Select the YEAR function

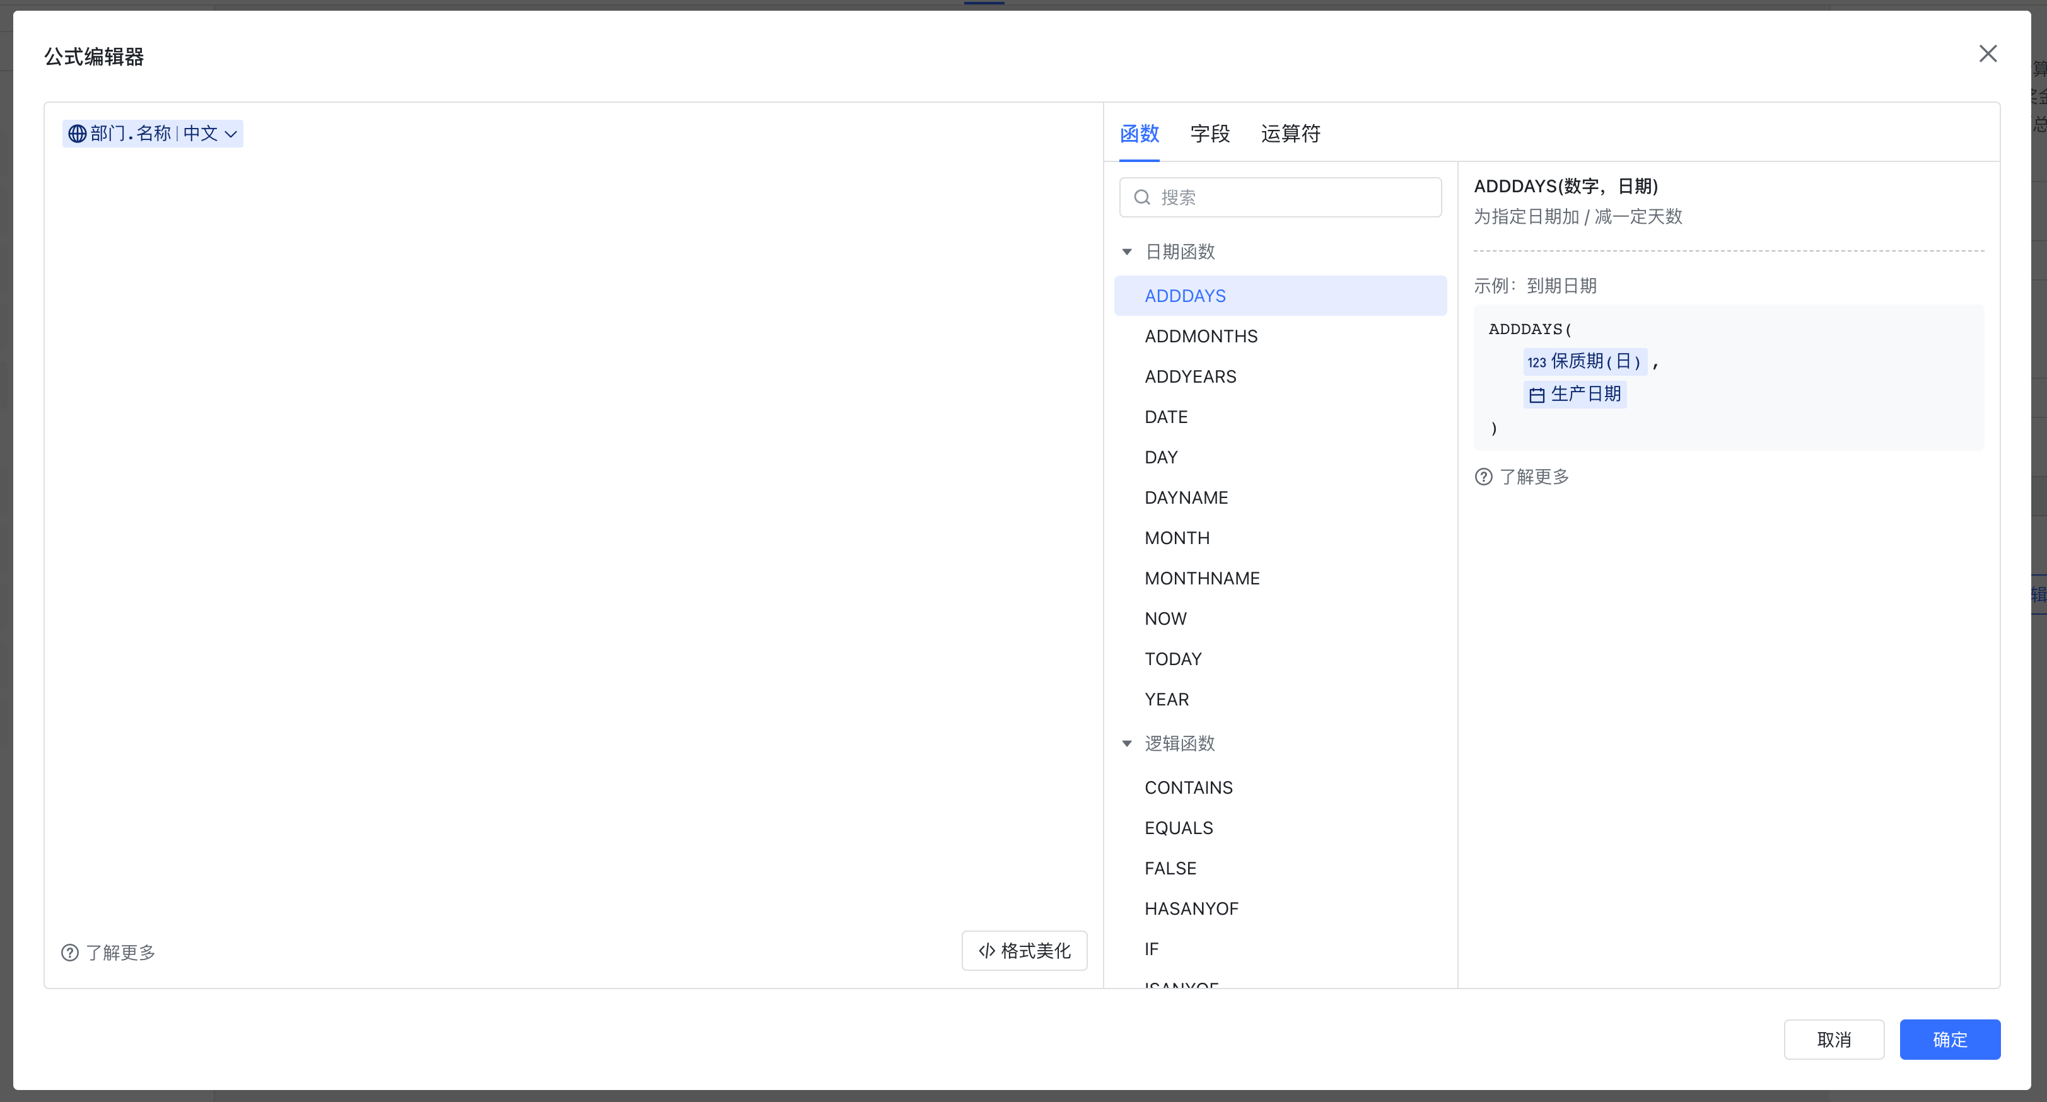(x=1280, y=699)
